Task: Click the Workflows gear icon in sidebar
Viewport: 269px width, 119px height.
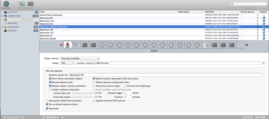Action: point(5,20)
